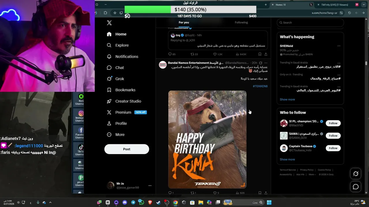Screen dimensions: 369x207
Task: Open Steam from the taskbar
Action: [158, 203]
